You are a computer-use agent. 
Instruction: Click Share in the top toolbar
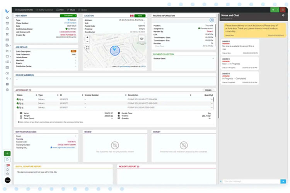click(x=71, y=10)
